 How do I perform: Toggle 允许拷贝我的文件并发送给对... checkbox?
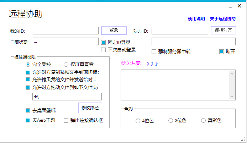click(x=28, y=80)
